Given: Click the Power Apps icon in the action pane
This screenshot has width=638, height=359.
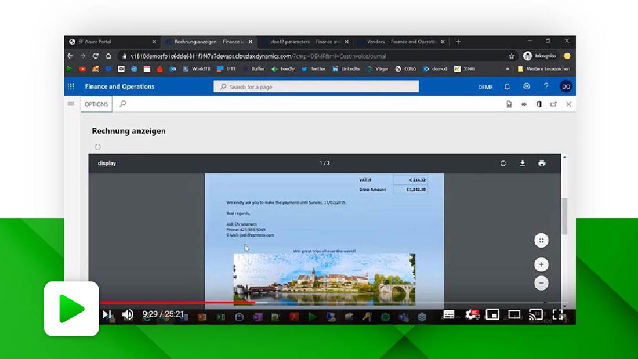Looking at the screenshot, I should coord(524,104).
